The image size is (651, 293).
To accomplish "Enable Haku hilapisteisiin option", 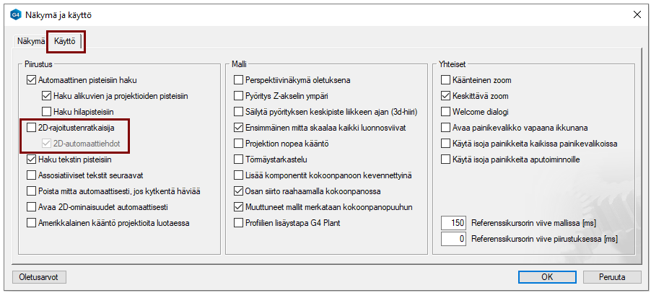I will [47, 111].
